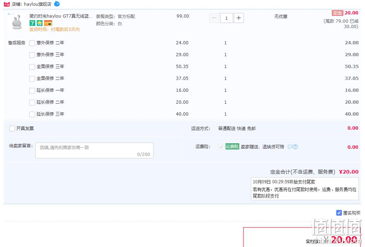Click the 10月09日 00:29:59开始支付尾款 notice
Viewport: 365px width, 247px height.
(284, 182)
